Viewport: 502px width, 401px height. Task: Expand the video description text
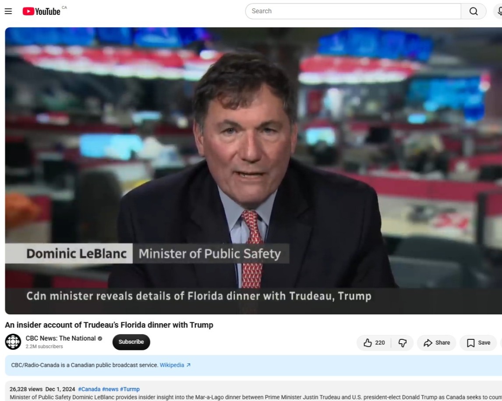click(x=255, y=397)
